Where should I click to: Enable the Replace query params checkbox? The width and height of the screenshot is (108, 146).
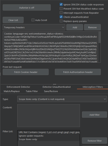coord(61,21)
